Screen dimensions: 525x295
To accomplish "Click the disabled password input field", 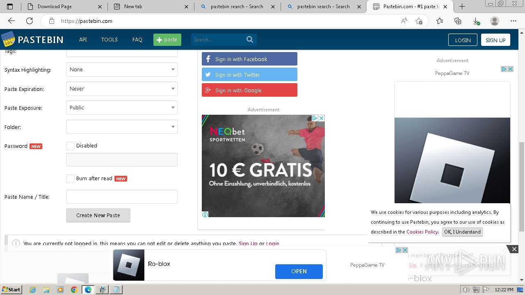I will tap(122, 160).
